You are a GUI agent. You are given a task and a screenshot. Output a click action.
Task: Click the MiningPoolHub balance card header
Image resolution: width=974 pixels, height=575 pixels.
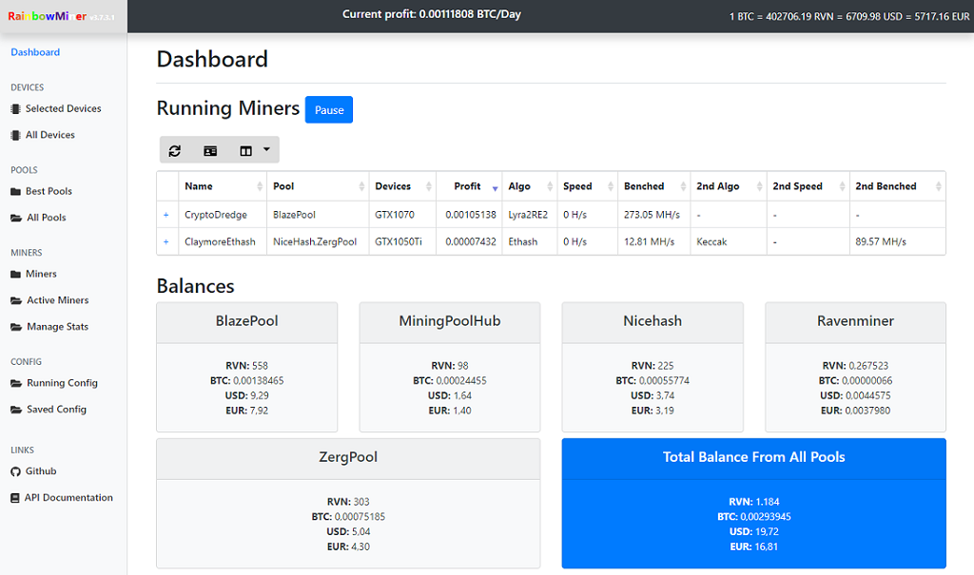point(450,321)
